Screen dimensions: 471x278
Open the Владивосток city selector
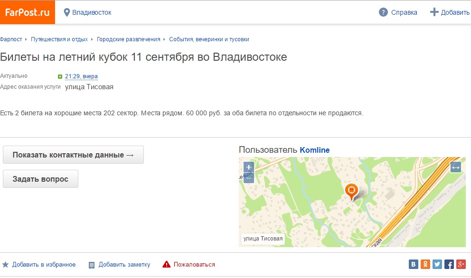point(87,12)
